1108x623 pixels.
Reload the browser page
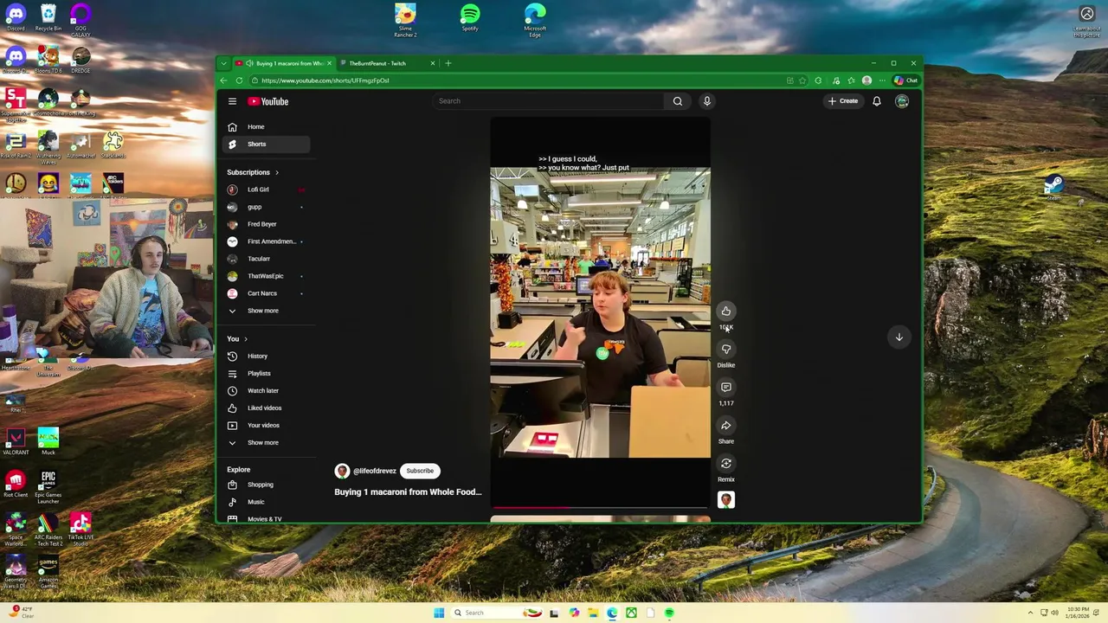tap(239, 80)
